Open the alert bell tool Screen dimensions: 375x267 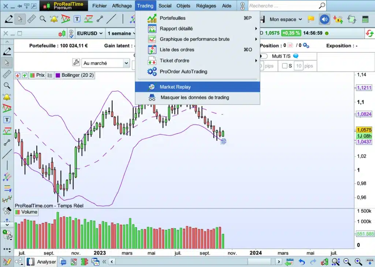[54, 19]
